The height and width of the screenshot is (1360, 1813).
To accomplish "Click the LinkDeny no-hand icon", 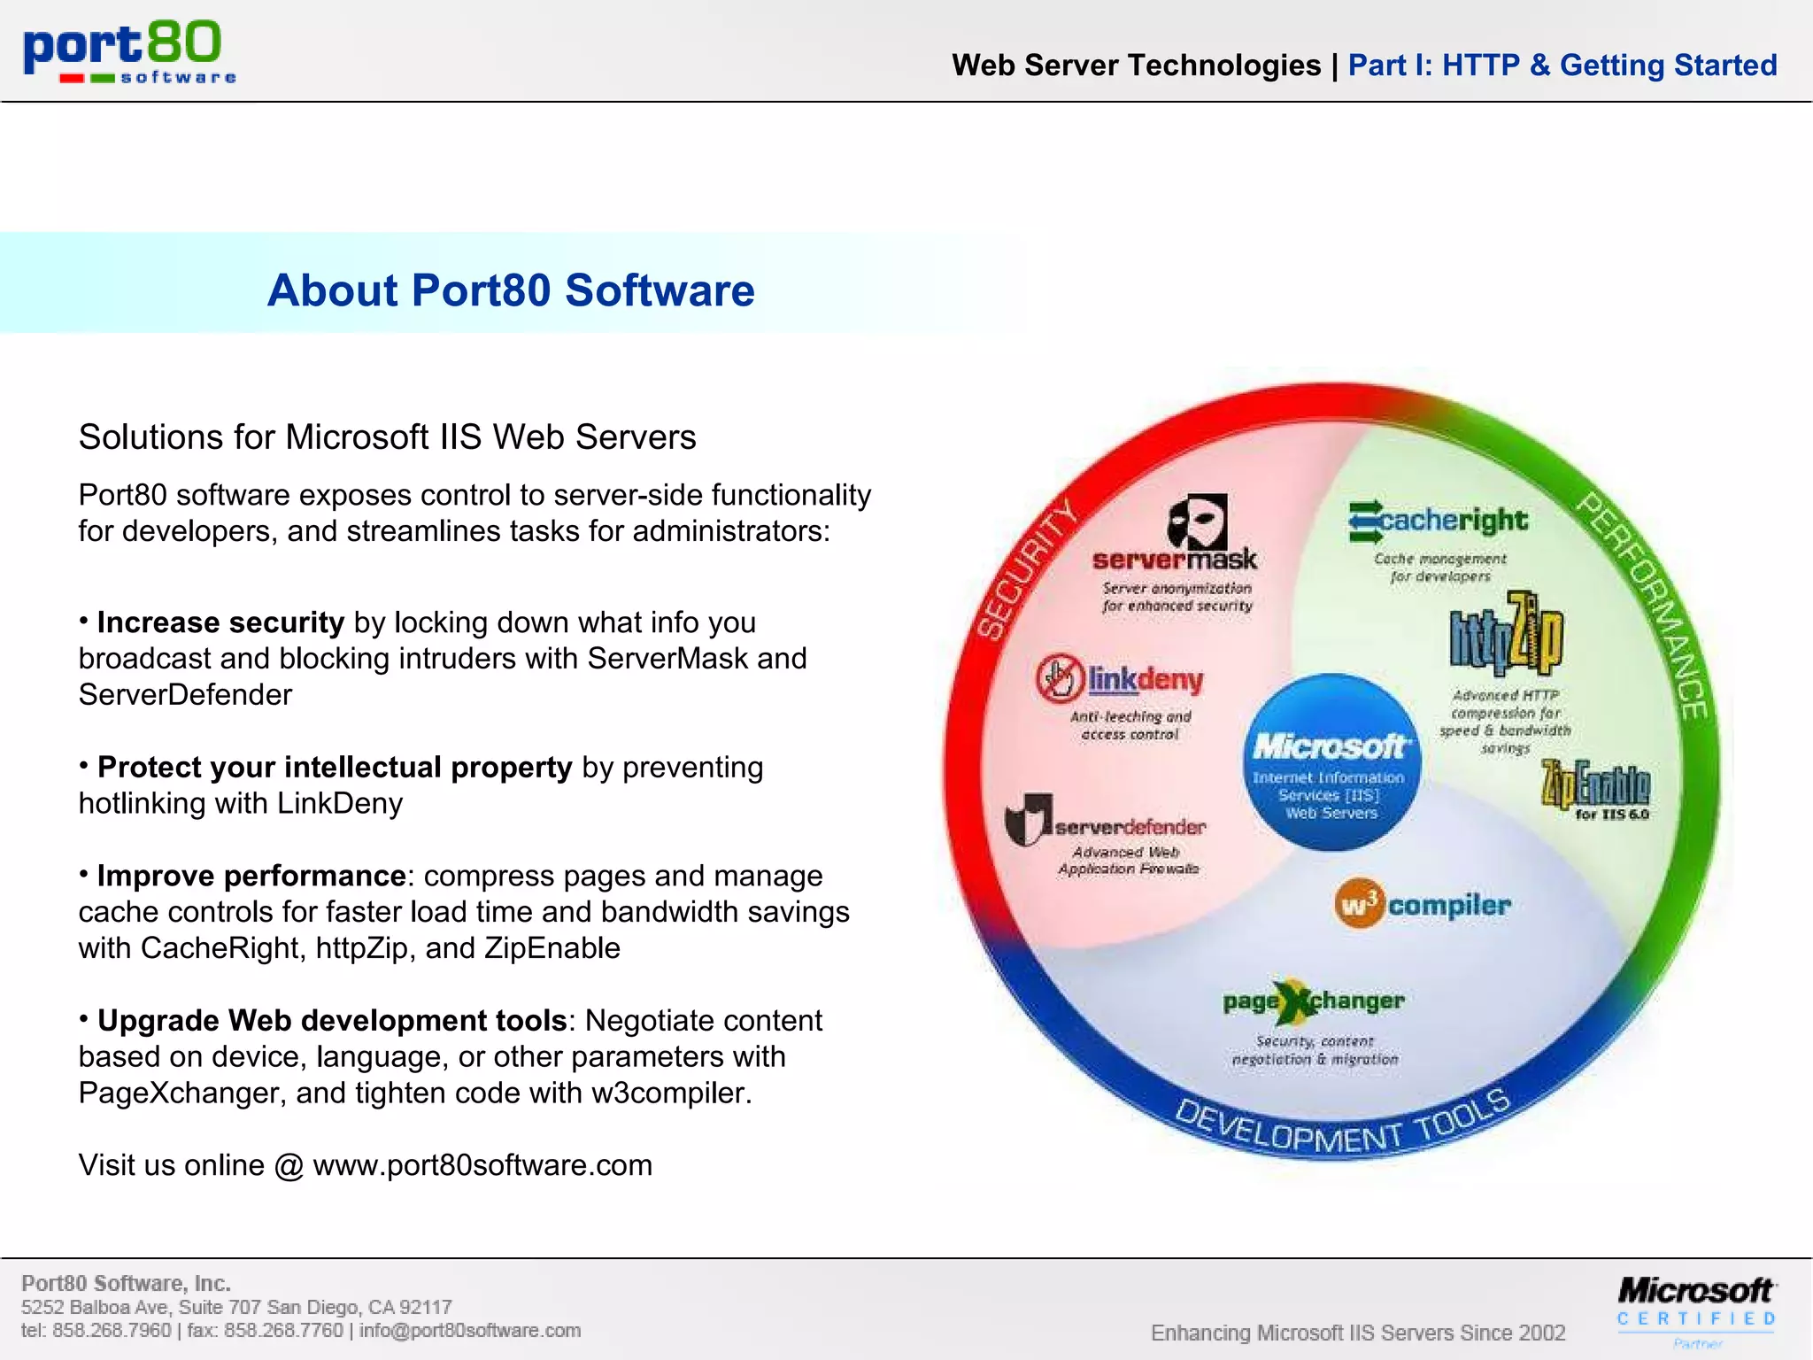I will 1060,679.
